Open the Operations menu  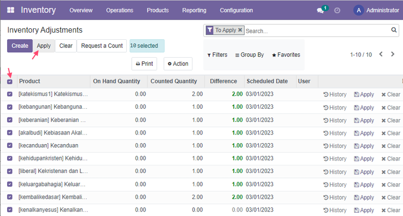pos(120,10)
